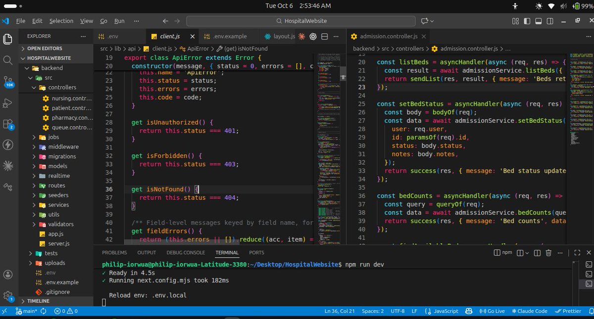Collapse the controllers folder

56,88
